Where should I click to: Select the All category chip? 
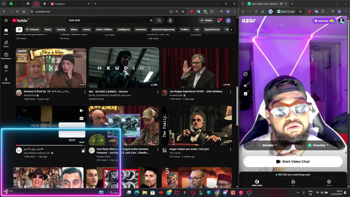(19, 30)
